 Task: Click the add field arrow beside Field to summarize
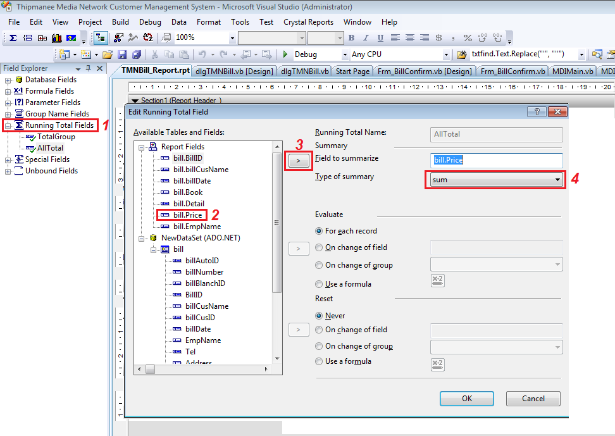[x=299, y=161]
